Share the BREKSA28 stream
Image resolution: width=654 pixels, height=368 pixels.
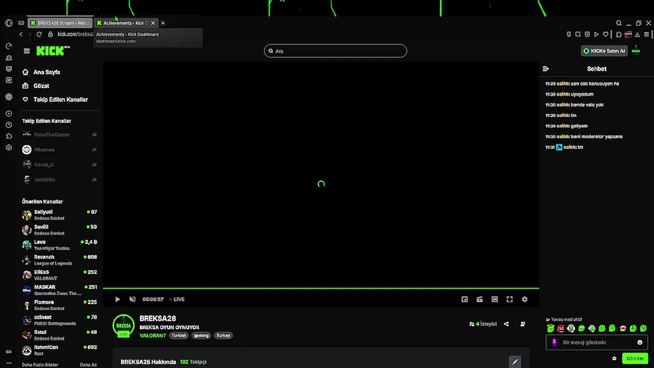tap(506, 324)
